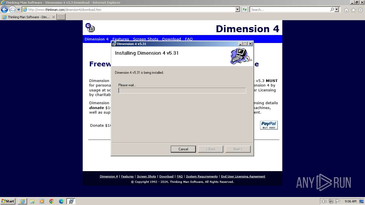Click the footer Features link
The height and width of the screenshot is (205, 365).
[127, 177]
